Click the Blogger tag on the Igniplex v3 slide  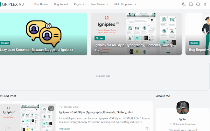coord(100,38)
